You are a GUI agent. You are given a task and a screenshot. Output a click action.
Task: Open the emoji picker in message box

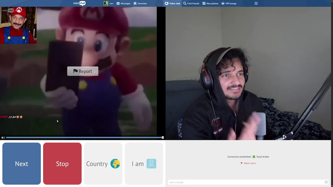click(326, 182)
